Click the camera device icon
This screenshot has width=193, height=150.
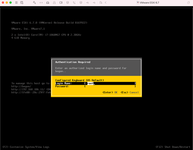(x=61, y=2)
